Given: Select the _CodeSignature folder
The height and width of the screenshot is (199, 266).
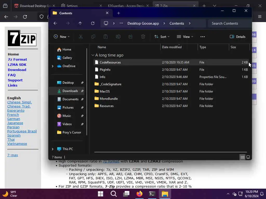Looking at the screenshot, I should click(x=171, y=84).
